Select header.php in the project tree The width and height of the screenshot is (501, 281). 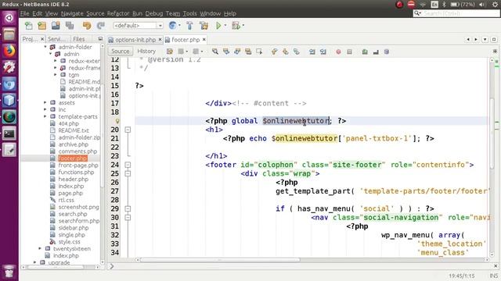coord(73,179)
